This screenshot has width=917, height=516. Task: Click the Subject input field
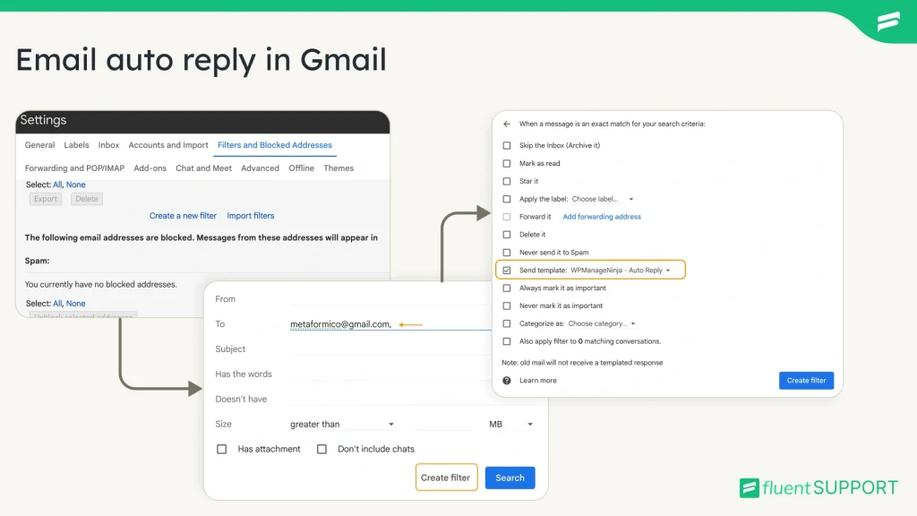click(x=390, y=349)
